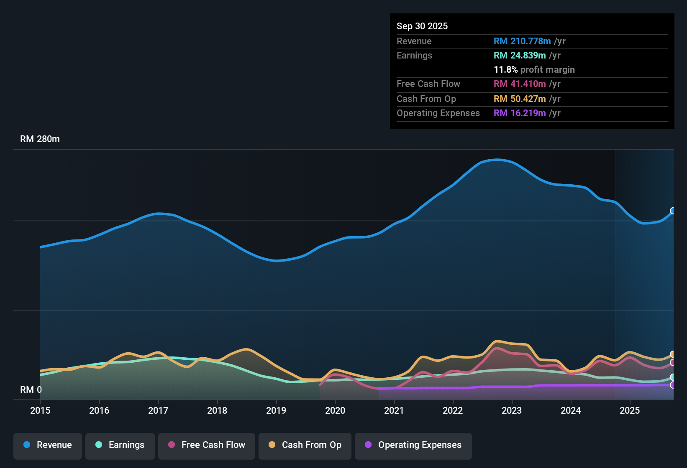The image size is (687, 468).
Task: Click the orange Cash From Op legend dot
Action: (272, 445)
